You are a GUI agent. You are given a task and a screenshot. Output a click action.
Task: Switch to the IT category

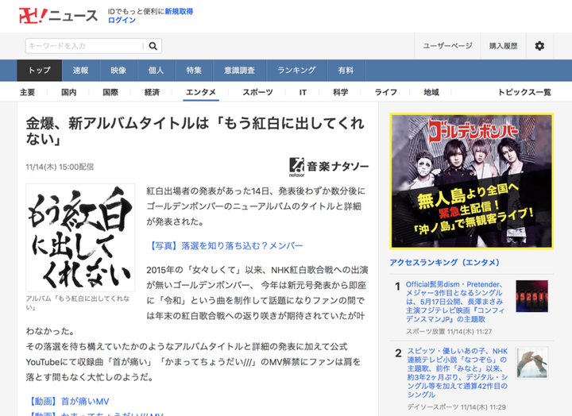(x=303, y=92)
